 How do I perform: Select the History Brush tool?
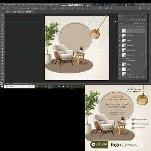(3, 46)
